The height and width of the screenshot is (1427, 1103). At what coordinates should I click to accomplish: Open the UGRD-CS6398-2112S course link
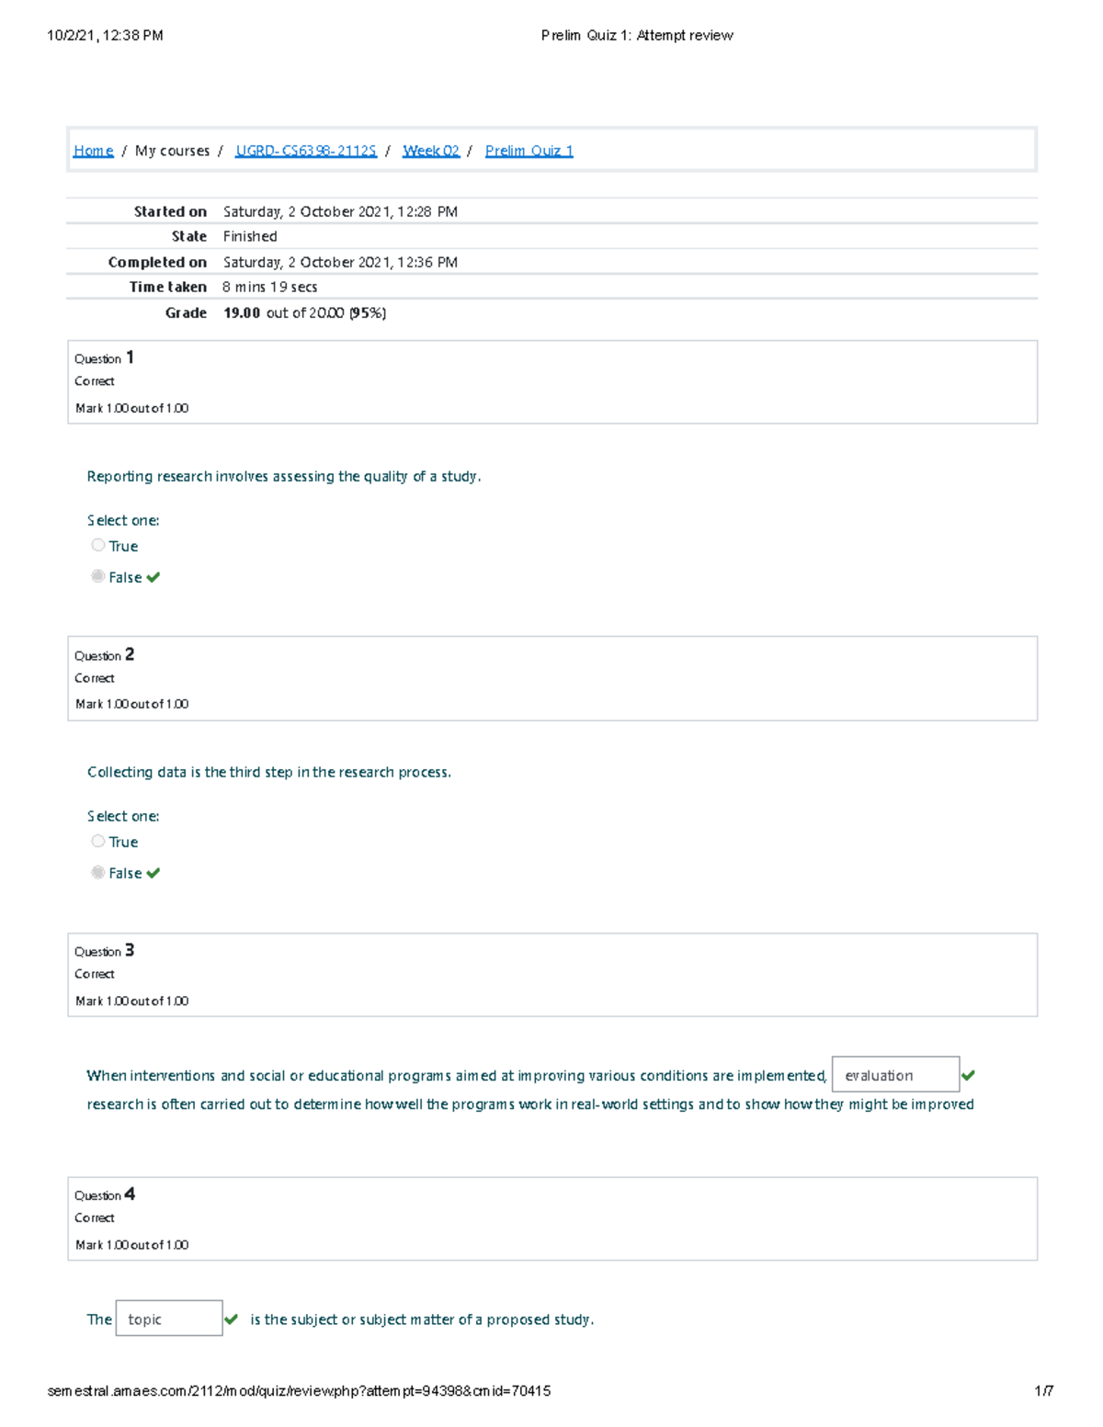pos(306,151)
